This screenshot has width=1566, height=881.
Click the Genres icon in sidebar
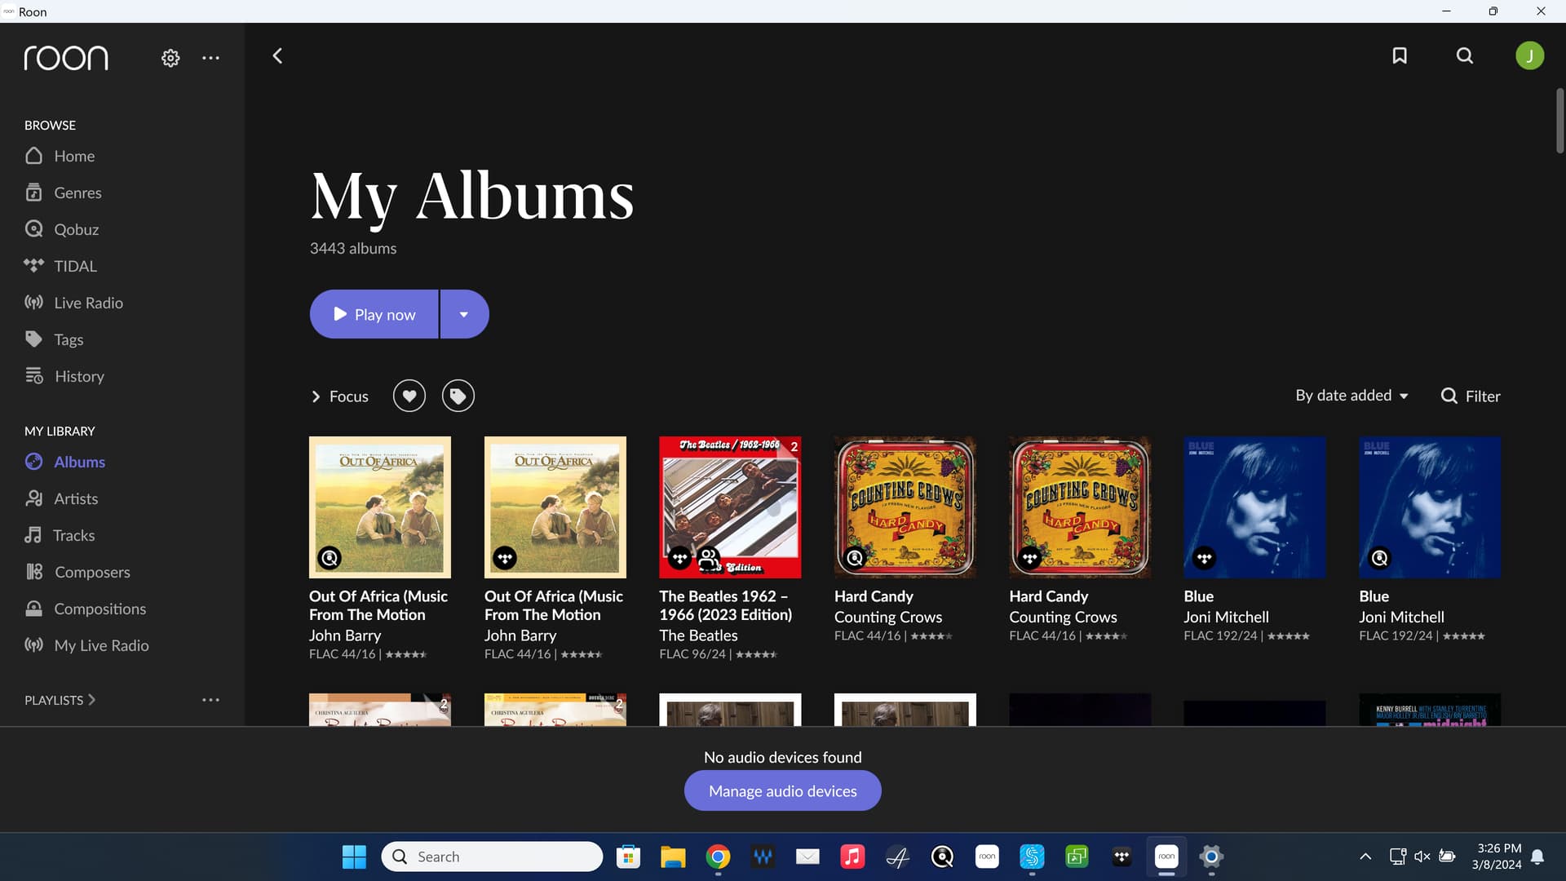33,193
